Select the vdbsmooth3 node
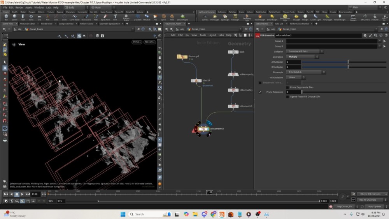389x219 pixels. (233, 106)
